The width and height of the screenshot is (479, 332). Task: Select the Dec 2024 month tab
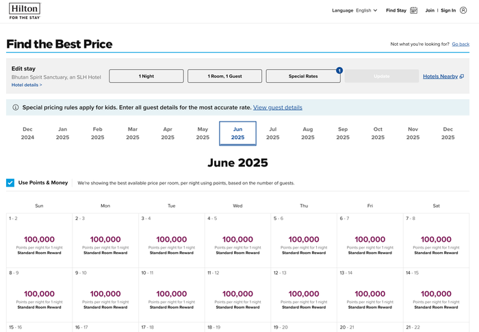[27, 133]
